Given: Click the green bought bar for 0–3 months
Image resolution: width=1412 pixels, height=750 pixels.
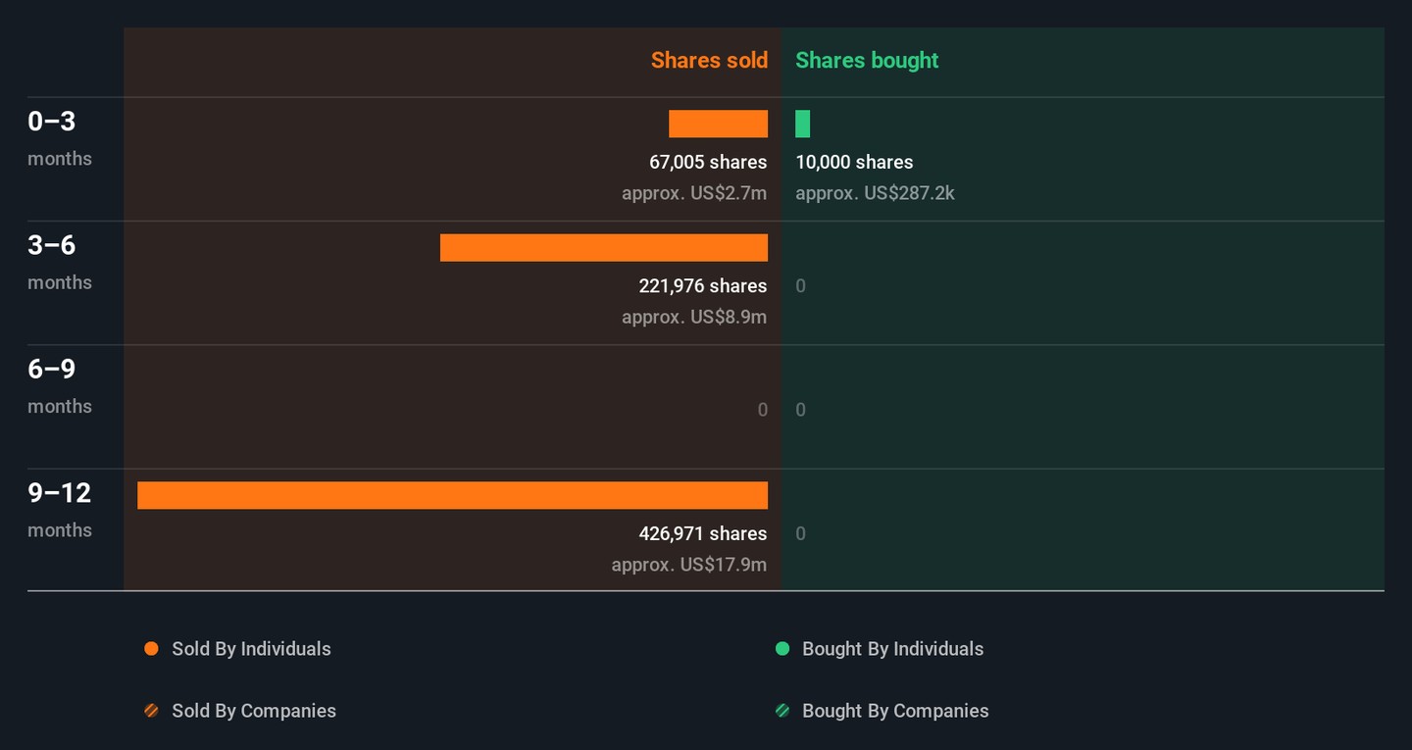Looking at the screenshot, I should coord(802,124).
